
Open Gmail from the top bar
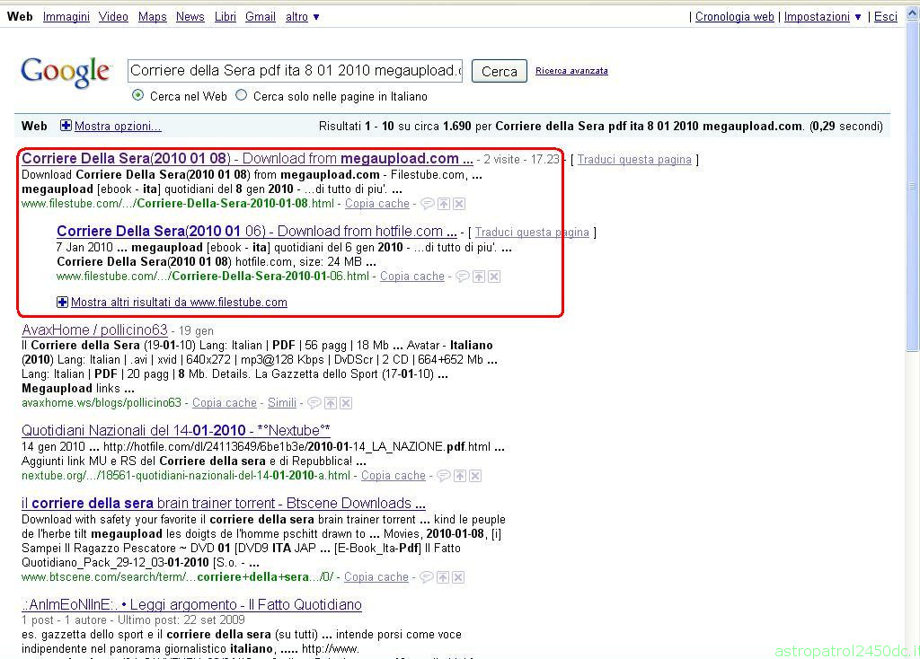[x=261, y=16]
